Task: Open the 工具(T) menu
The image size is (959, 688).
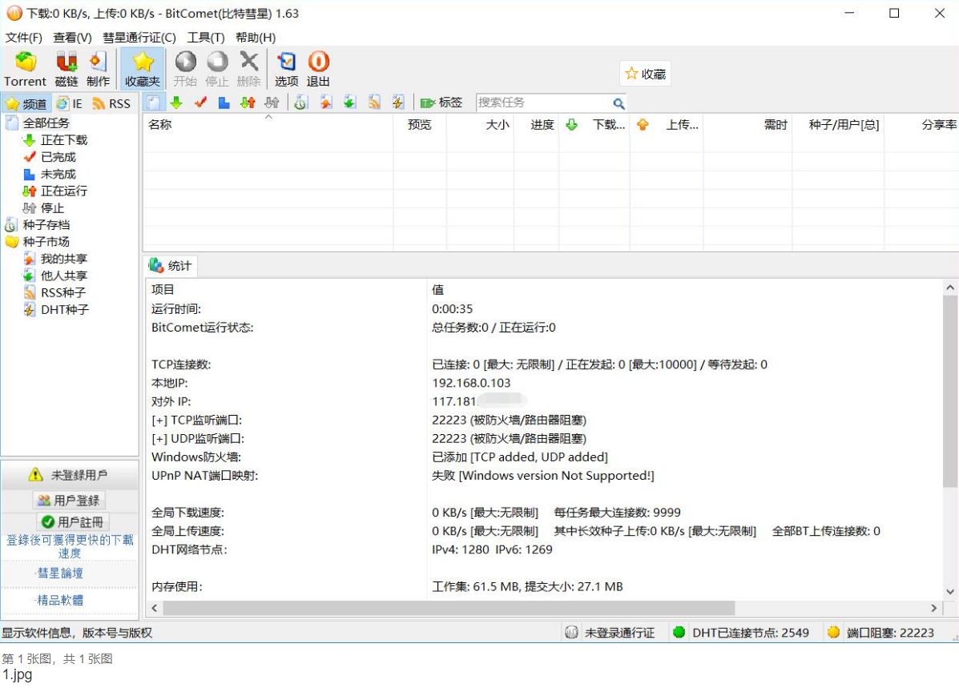Action: 205,38
